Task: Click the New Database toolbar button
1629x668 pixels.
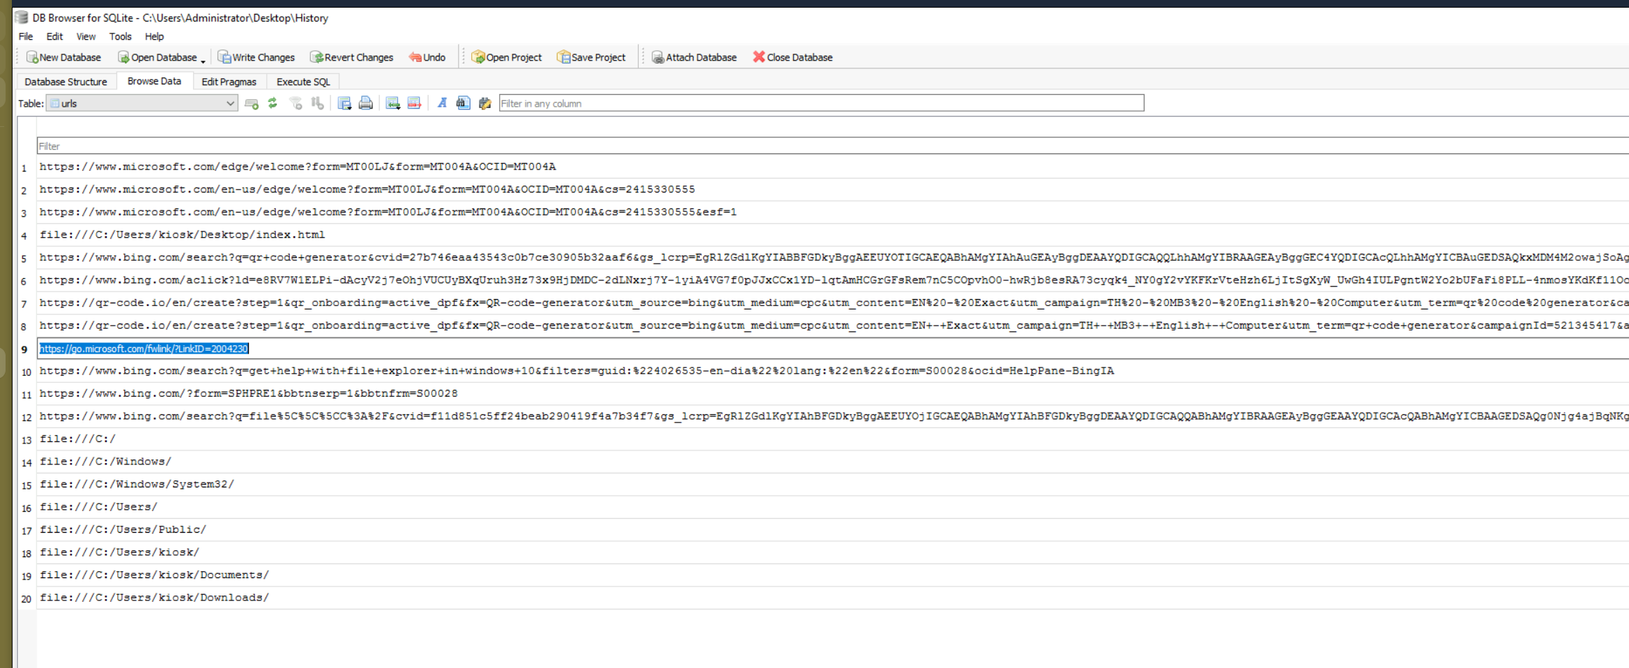Action: click(x=63, y=57)
